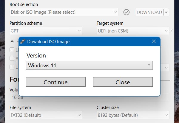179x123 pixels.
Task: Open the Cluster size 8192 bytes dropdown
Action: [x=133, y=115]
